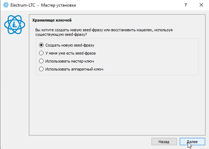The height and width of the screenshot is (149, 209).
Task: Click the Litecoin Ł symbol inside the logo
Action: (14, 25)
